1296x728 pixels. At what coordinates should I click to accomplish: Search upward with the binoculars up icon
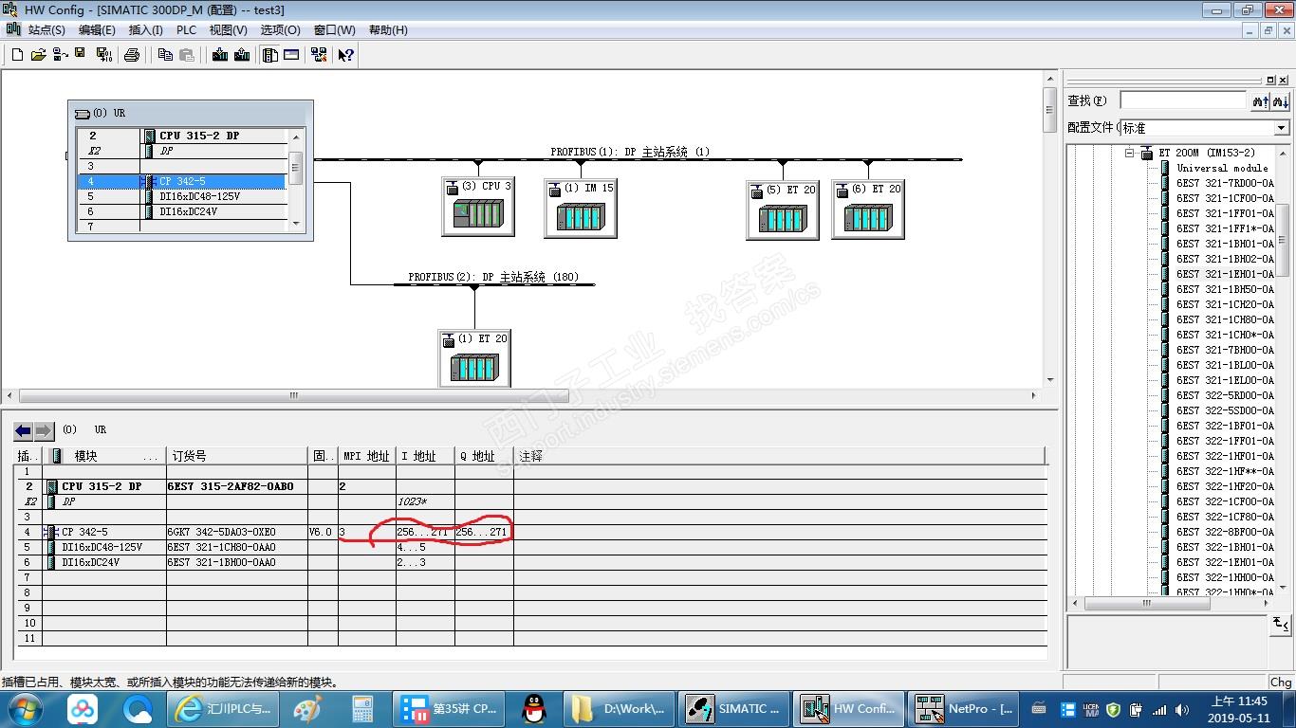(x=1260, y=100)
